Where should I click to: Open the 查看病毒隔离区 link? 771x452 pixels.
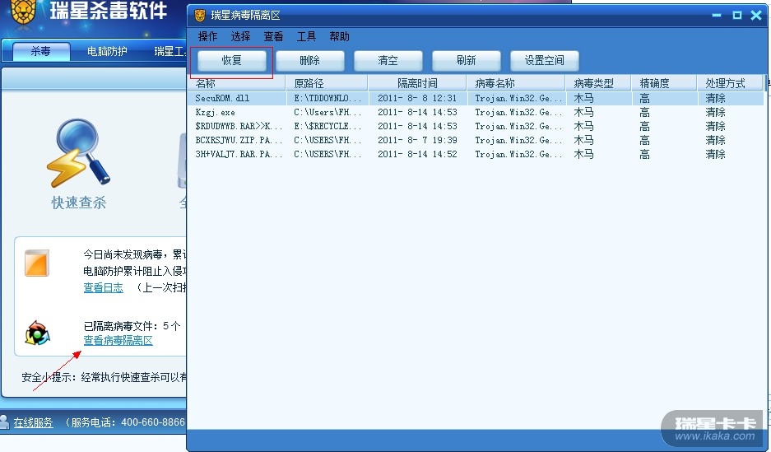click(x=118, y=340)
